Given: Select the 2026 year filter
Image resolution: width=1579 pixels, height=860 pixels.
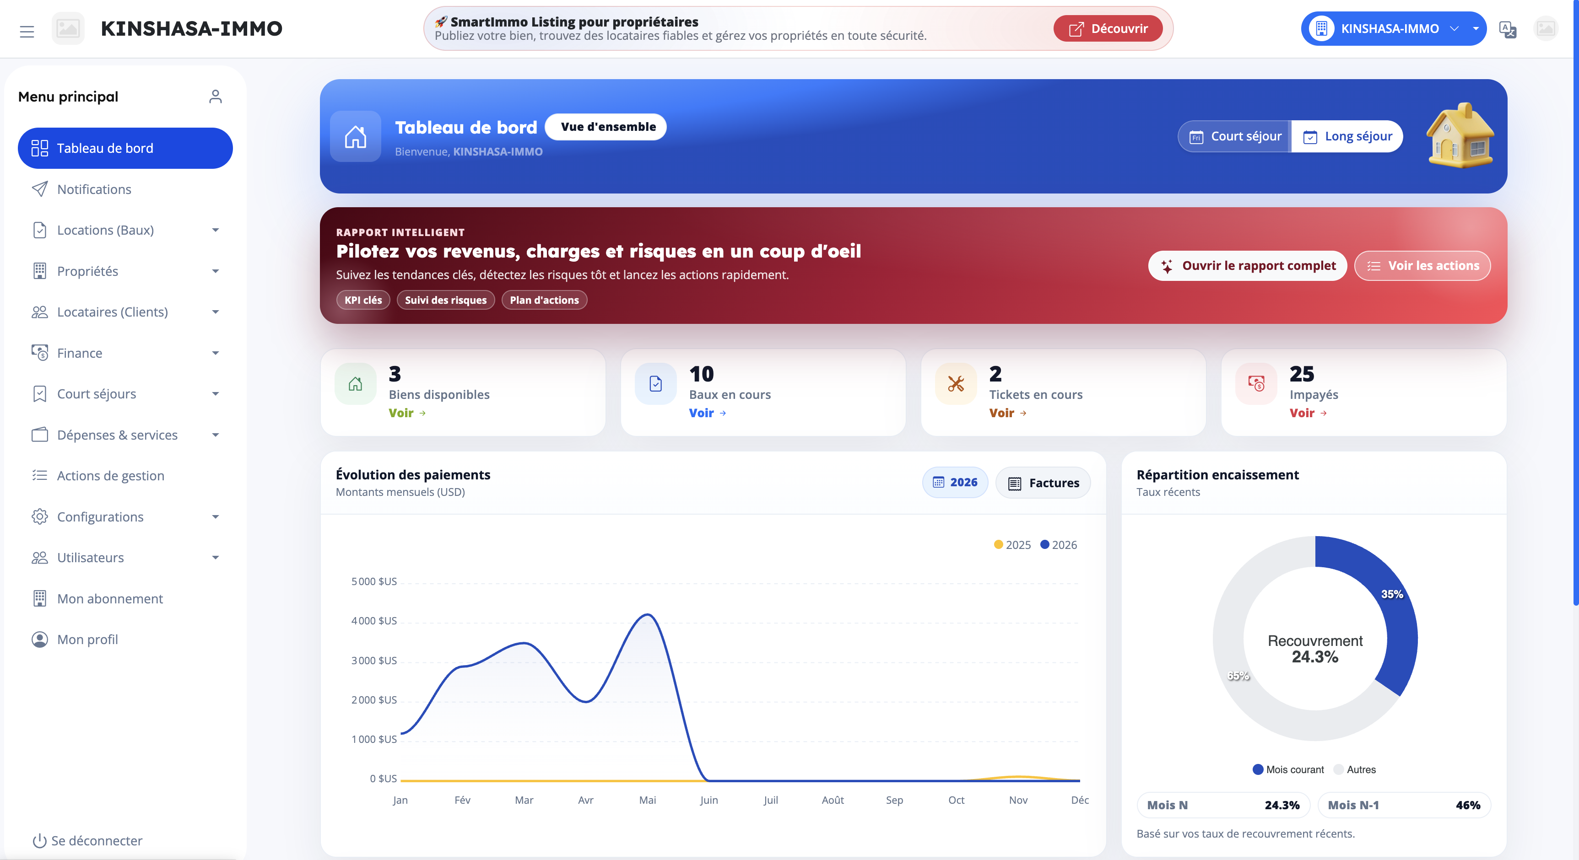Looking at the screenshot, I should tap(955, 482).
